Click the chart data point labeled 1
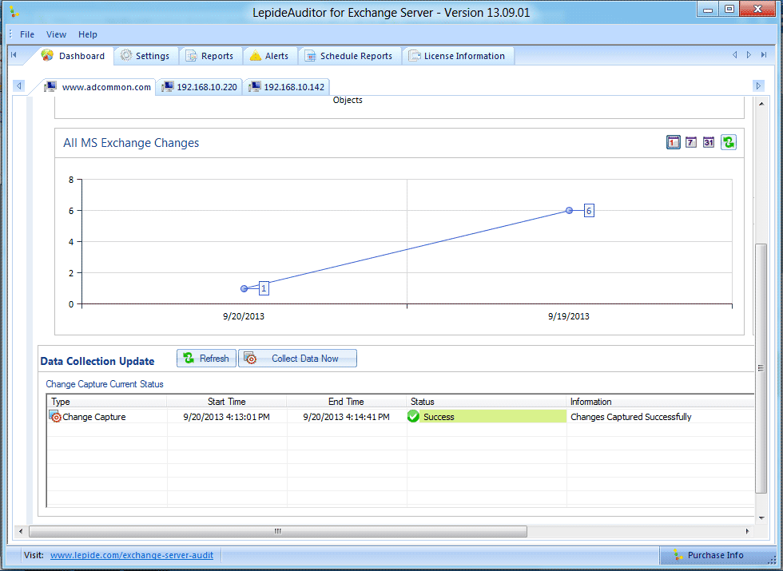The image size is (783, 571). (x=244, y=288)
